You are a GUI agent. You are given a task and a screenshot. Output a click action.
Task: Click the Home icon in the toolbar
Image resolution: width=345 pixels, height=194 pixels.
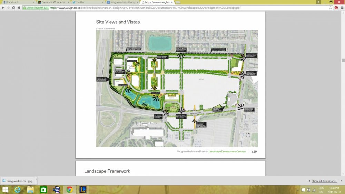pos(19,7)
